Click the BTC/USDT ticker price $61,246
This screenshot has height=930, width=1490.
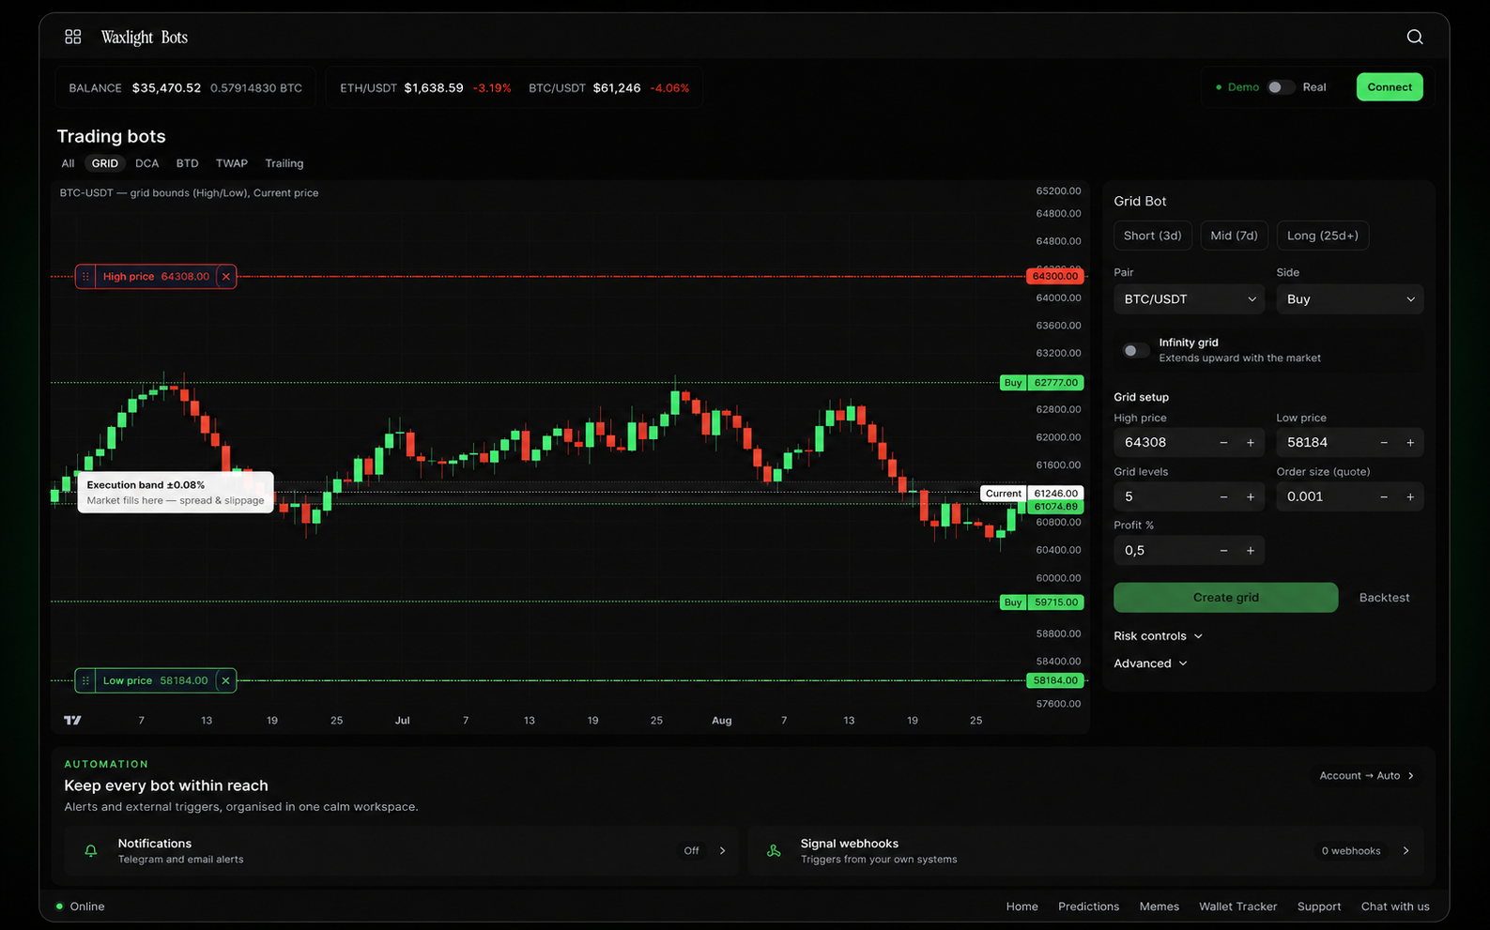617,88
